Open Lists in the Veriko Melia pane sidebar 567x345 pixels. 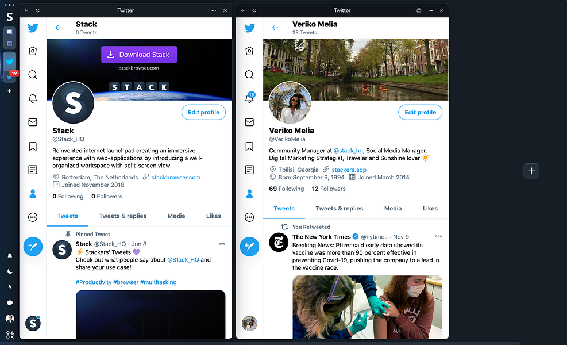click(x=249, y=170)
